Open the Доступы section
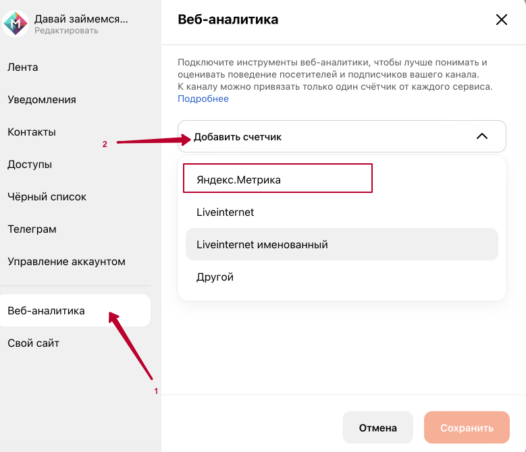This screenshot has height=452, width=526. [30, 165]
